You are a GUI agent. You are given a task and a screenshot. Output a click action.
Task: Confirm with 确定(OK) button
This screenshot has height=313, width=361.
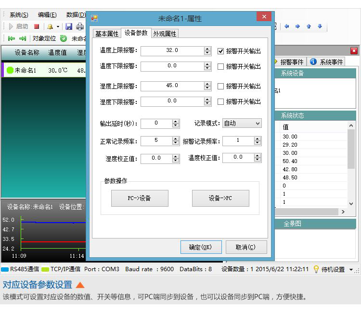(x=201, y=247)
